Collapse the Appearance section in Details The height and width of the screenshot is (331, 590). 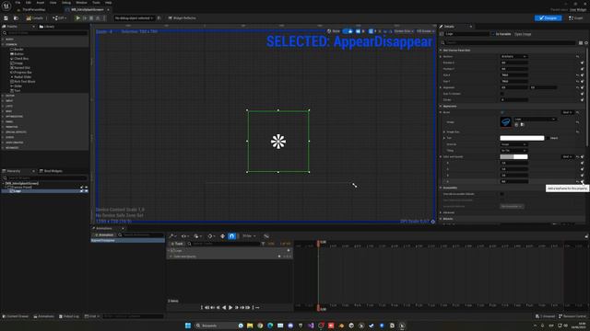[441, 107]
